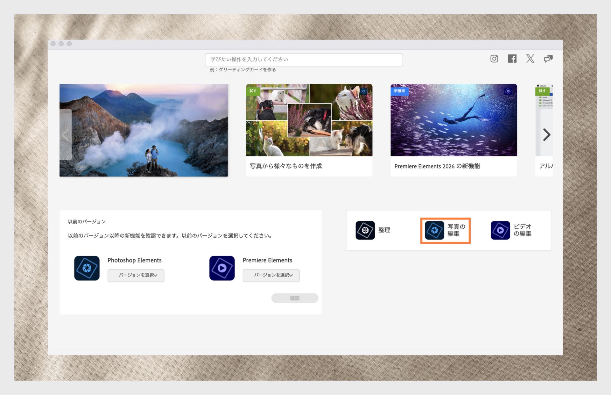Click the 確認 confirm button
The image size is (611, 395).
coord(294,298)
